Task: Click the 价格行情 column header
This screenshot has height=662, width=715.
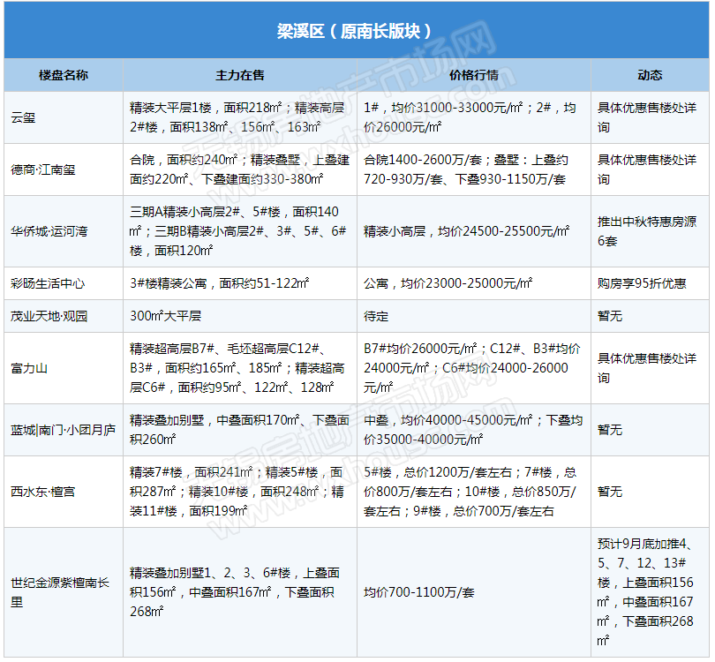Action: point(474,75)
